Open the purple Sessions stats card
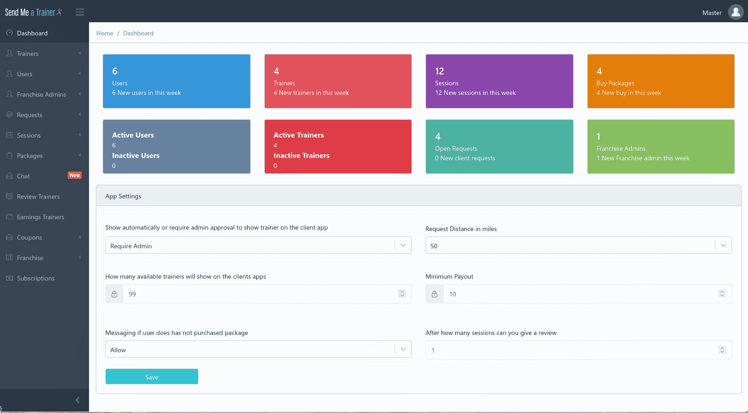 tap(500, 81)
